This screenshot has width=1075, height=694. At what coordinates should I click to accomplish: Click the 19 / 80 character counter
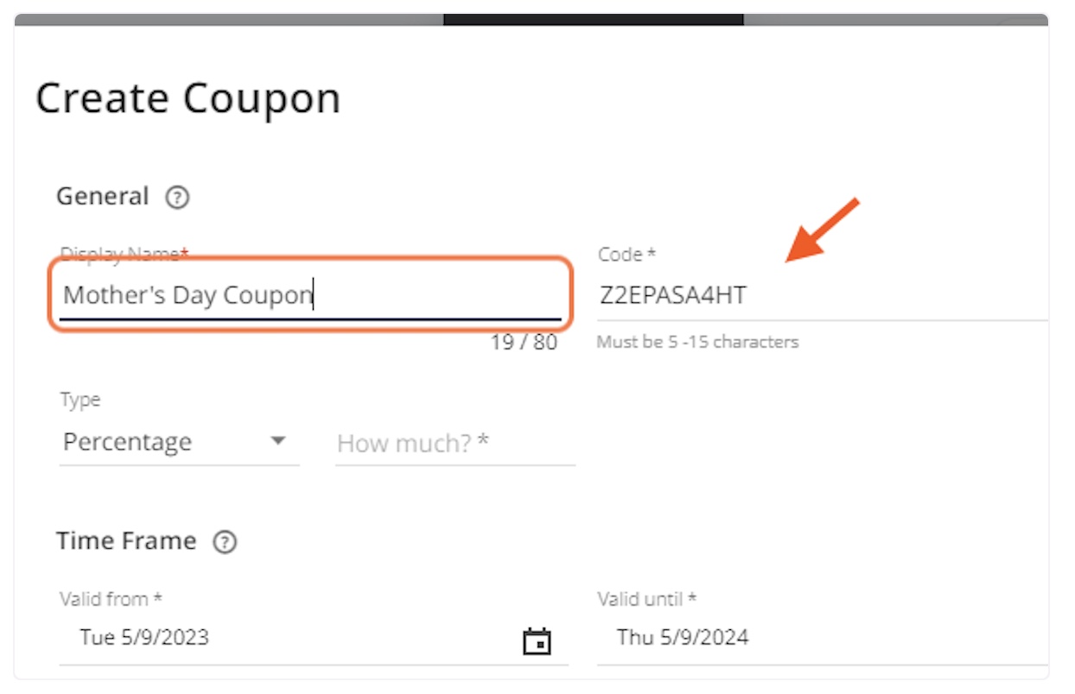(524, 342)
